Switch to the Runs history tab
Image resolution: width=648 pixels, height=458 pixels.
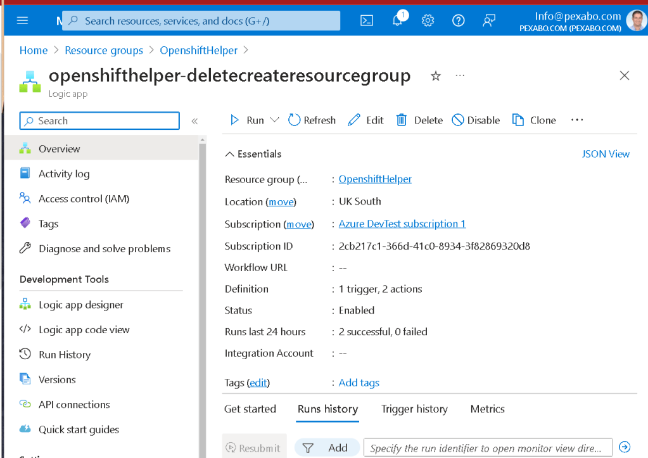(x=327, y=409)
